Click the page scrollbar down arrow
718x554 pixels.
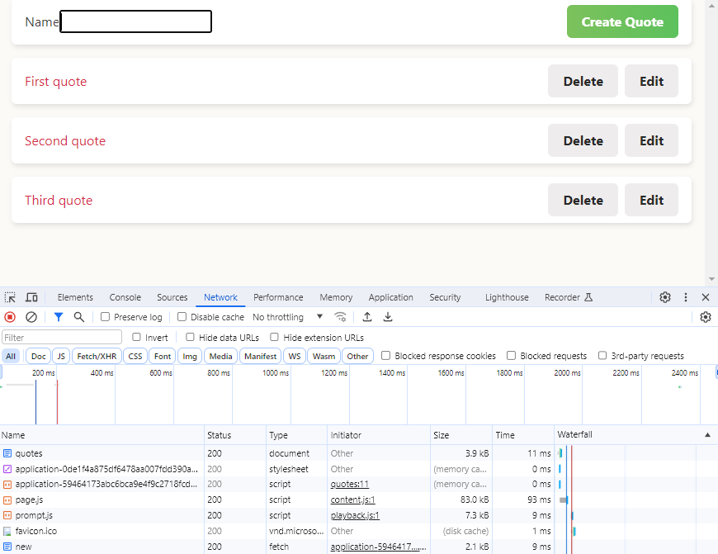pyautogui.click(x=711, y=279)
